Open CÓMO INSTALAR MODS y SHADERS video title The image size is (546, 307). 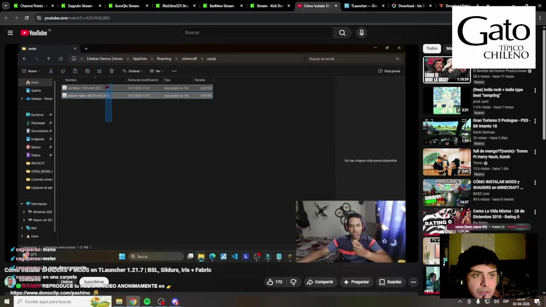click(498, 185)
